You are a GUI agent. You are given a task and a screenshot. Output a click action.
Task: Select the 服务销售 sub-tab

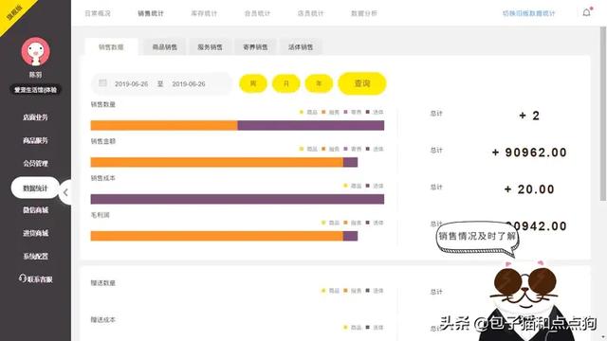click(x=210, y=47)
